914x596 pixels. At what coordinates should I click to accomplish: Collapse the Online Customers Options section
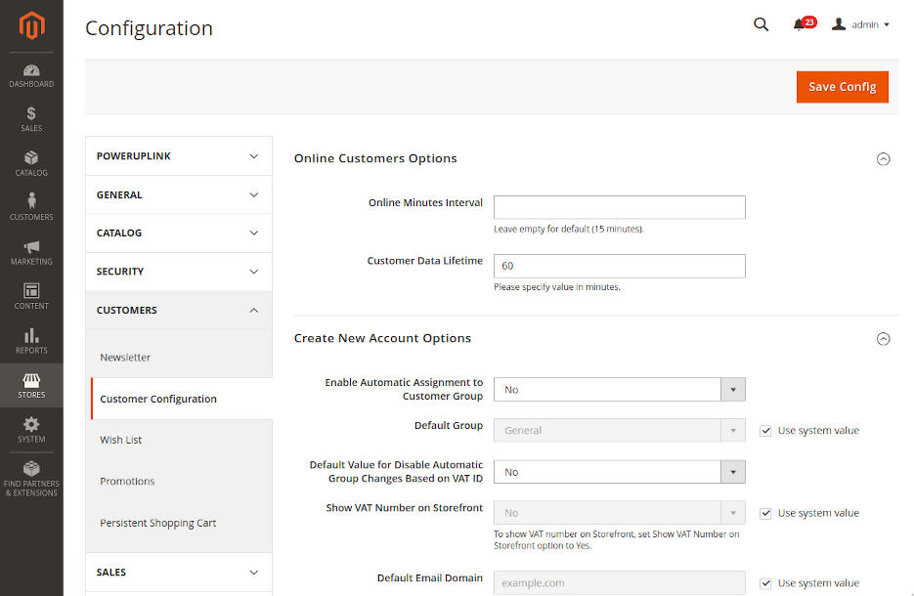(x=883, y=159)
